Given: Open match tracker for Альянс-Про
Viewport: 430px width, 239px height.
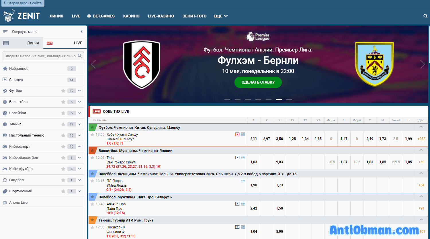Looking at the screenshot, I should coord(243,204).
